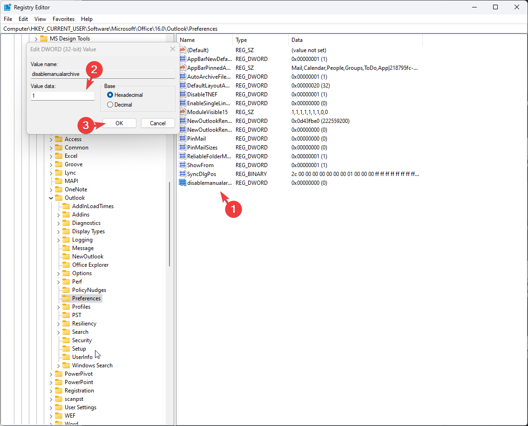Cancel the Edit DWORD dialog
Image resolution: width=528 pixels, height=426 pixels.
coord(157,123)
